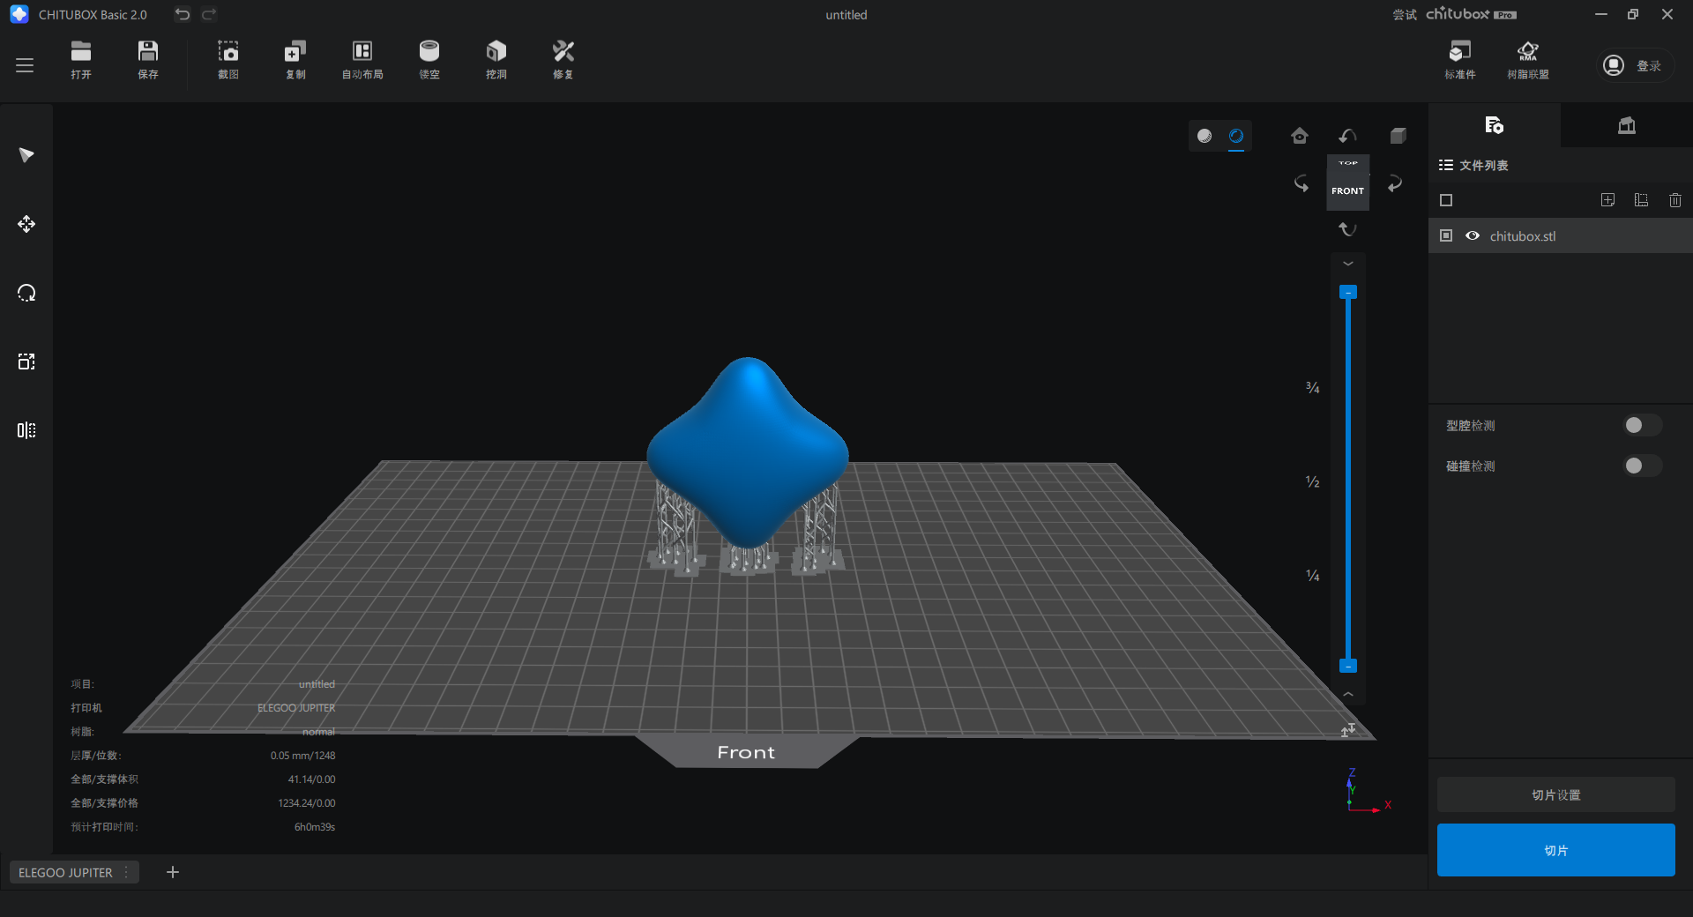Click the Screenshot (截图) tool
This screenshot has width=1693, height=917.
point(228,60)
